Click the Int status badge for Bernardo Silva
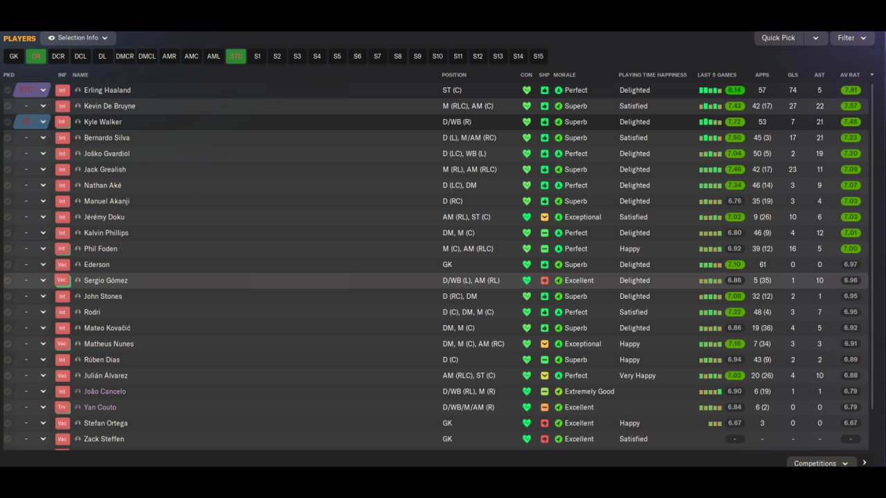 (x=62, y=138)
